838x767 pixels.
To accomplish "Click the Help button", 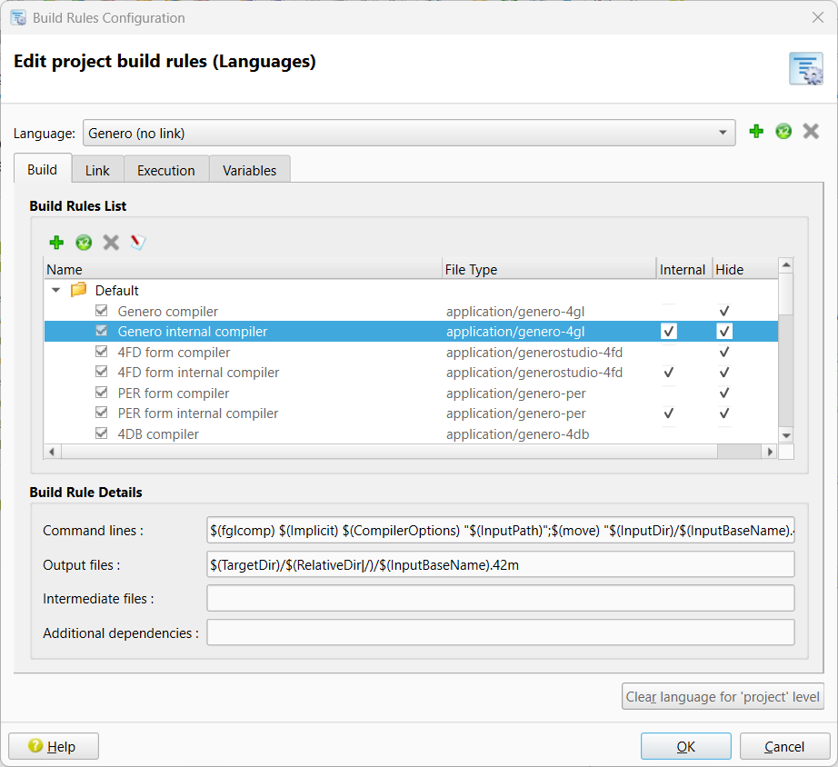I will [x=53, y=745].
